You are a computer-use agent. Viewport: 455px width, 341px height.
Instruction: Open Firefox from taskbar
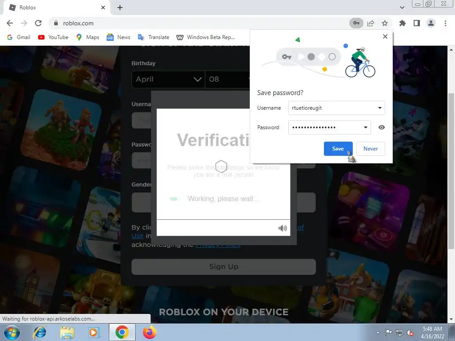(x=149, y=332)
